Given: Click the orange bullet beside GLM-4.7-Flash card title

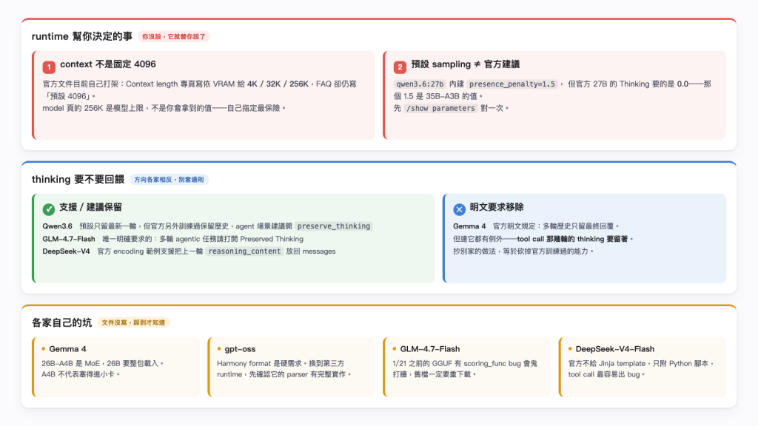Looking at the screenshot, I should click(x=395, y=349).
